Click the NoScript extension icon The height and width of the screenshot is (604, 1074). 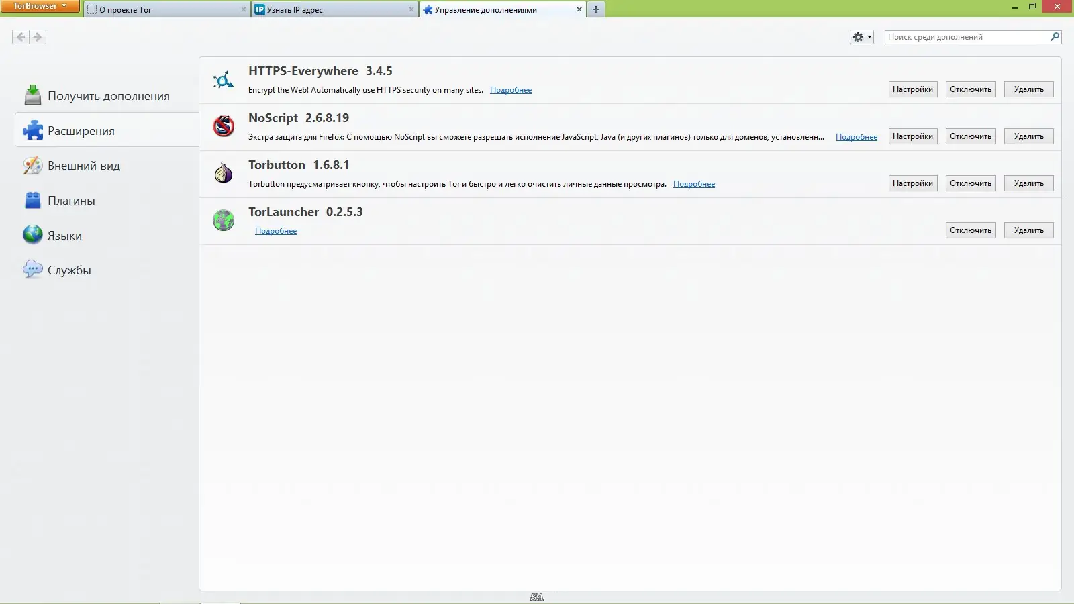click(224, 126)
